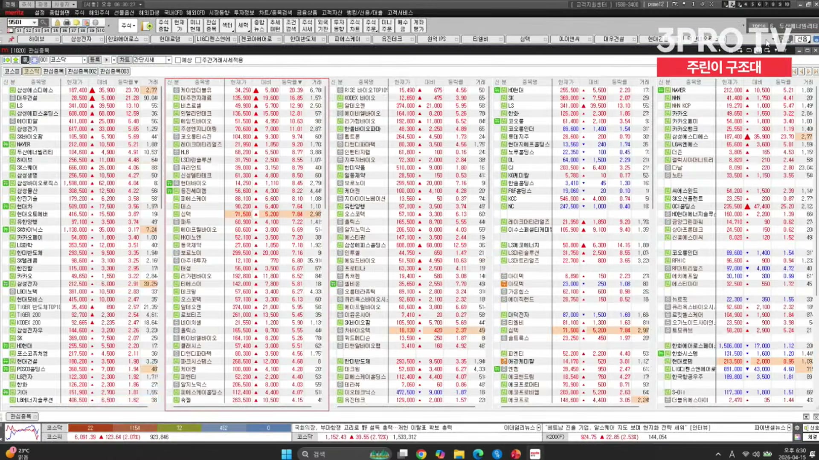
Task: Click the 등록 button
Action: coord(95,60)
